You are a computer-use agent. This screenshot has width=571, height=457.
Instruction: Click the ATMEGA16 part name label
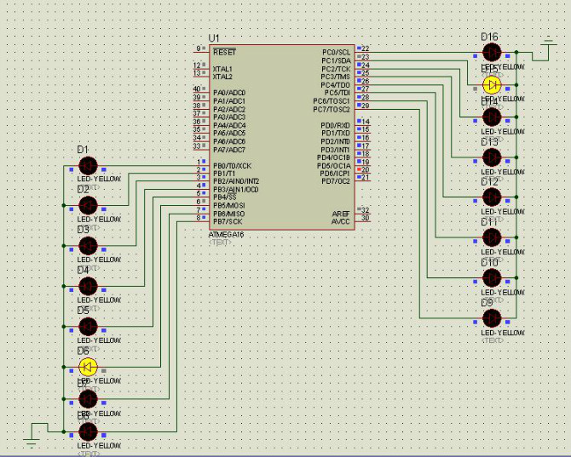[226, 234]
